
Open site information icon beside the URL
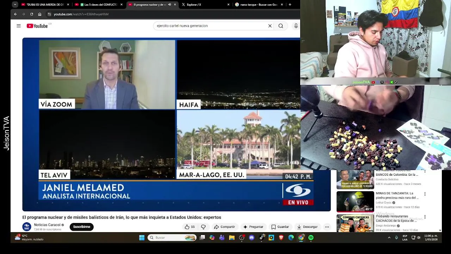[x=49, y=14]
